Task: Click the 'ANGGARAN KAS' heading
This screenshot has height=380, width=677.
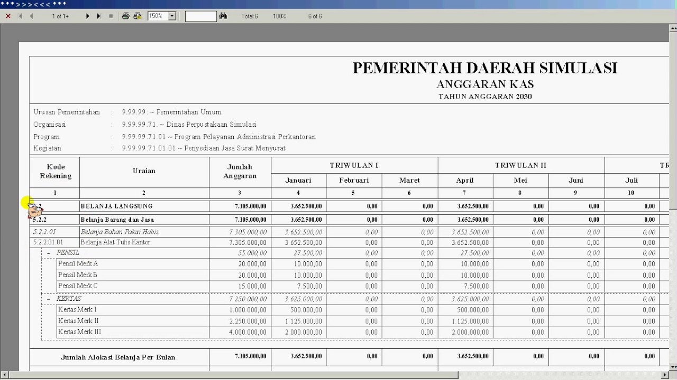Action: coord(485,84)
